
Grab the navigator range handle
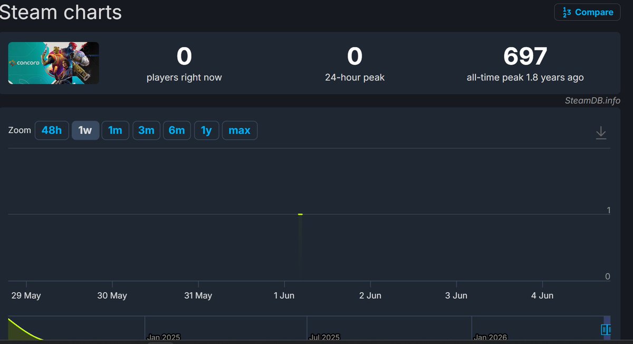point(606,330)
